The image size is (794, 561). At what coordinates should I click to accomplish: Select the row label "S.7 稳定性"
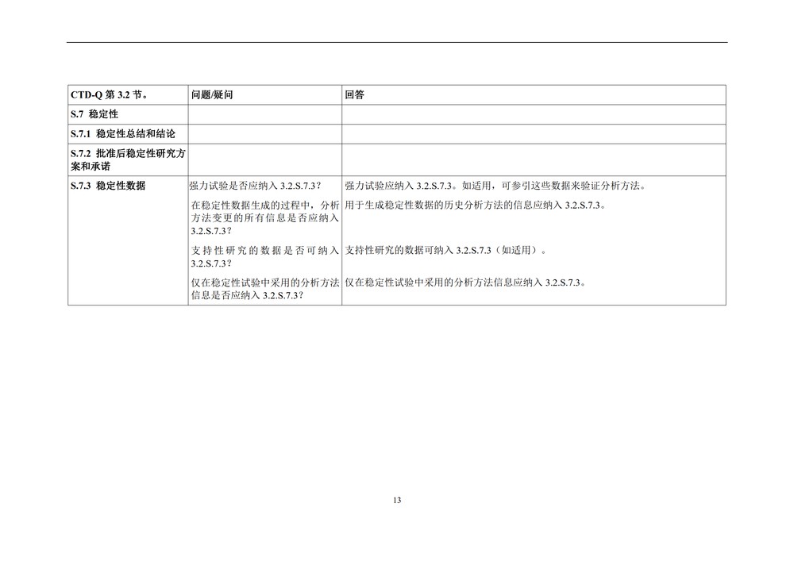(x=94, y=114)
